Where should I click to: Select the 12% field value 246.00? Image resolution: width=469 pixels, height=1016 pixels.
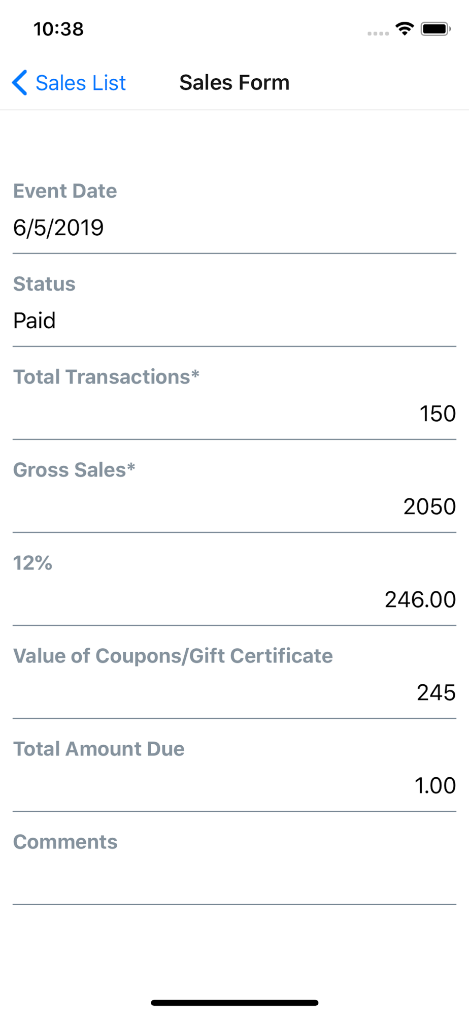click(234, 599)
